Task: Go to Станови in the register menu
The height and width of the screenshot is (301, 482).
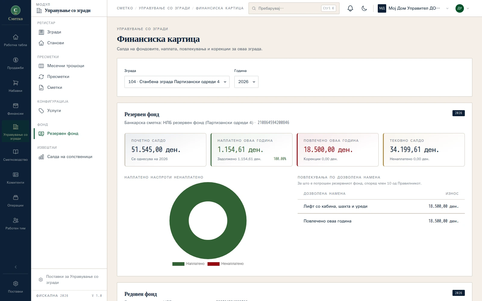Action: (x=69, y=43)
